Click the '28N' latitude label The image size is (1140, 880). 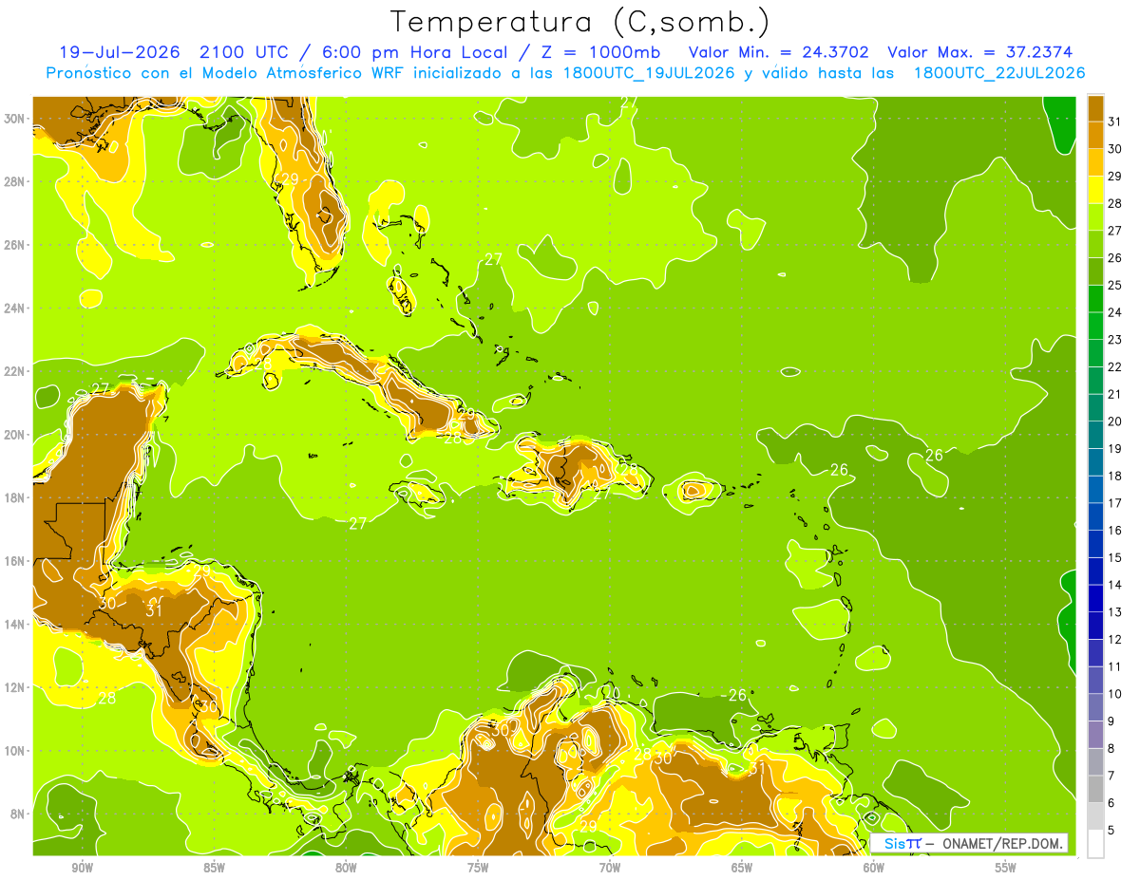[16, 181]
